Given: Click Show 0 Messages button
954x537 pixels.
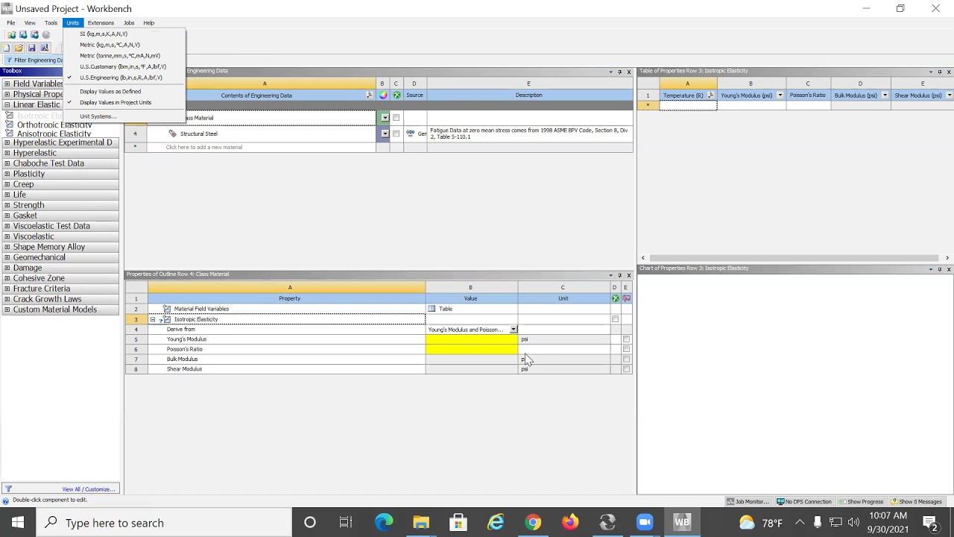Looking at the screenshot, I should click(x=917, y=502).
